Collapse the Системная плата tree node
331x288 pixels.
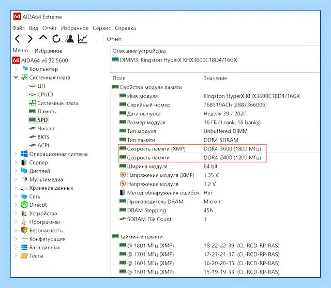(x=16, y=78)
